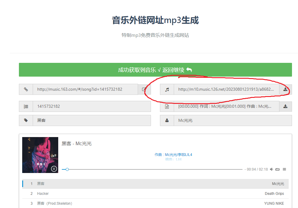Click the music note icon beside the mp3 link

[167, 89]
